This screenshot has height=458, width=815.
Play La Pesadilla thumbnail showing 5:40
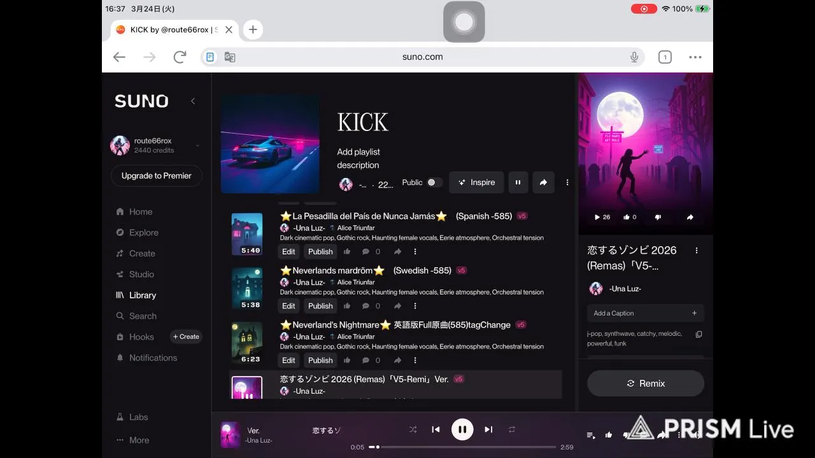point(247,234)
